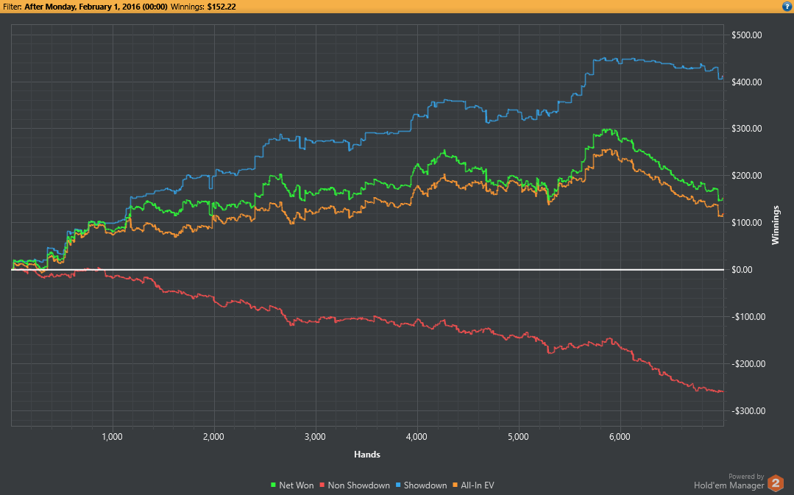Click the orange All-In EV color square
794x495 pixels.
[x=455, y=485]
